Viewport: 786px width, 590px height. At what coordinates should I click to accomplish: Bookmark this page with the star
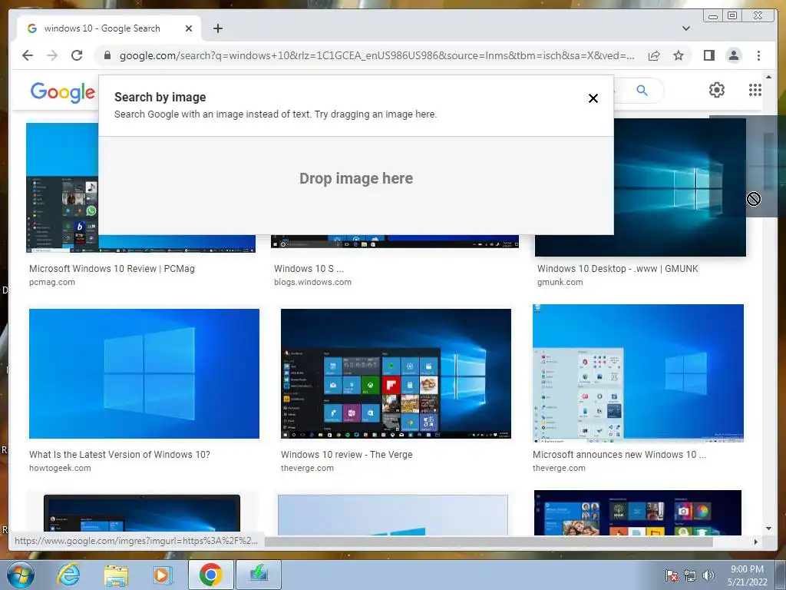[679, 55]
